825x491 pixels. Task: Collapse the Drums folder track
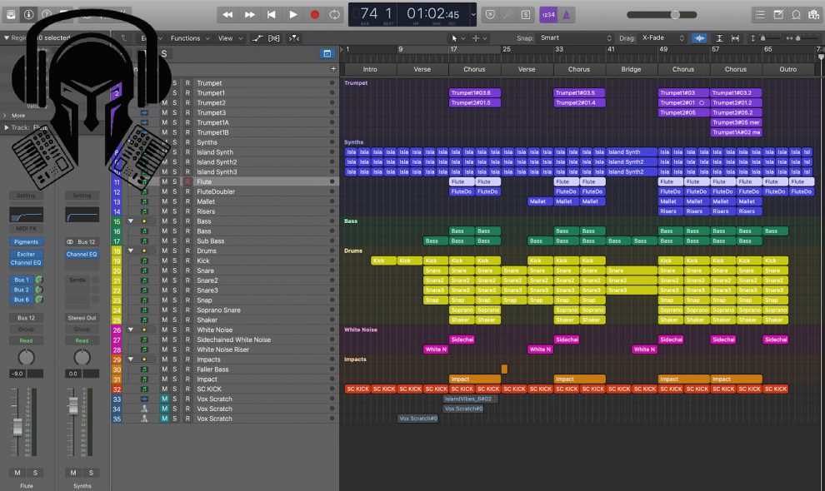(x=131, y=250)
